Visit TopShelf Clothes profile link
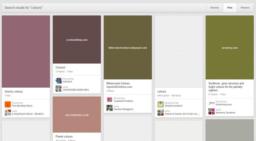 tap(123, 101)
